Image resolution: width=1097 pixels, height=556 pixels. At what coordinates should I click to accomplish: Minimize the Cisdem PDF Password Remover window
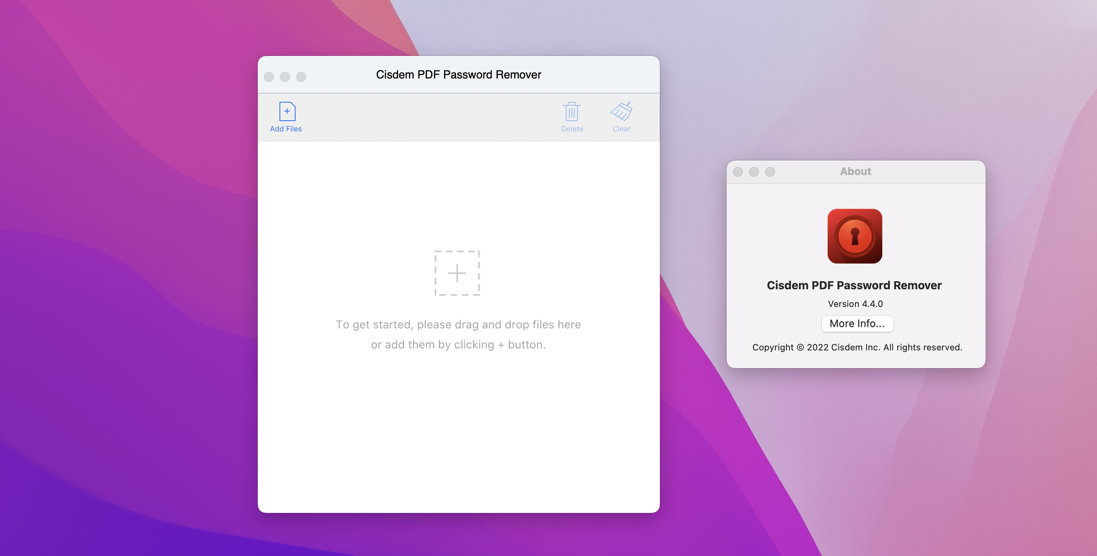point(285,77)
